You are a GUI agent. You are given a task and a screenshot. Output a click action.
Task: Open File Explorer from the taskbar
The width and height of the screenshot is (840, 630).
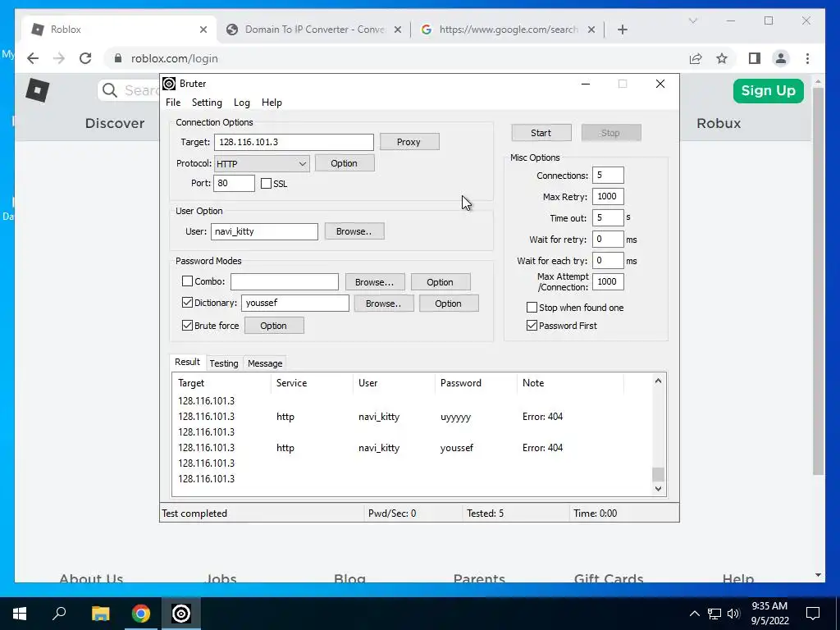[x=100, y=614]
